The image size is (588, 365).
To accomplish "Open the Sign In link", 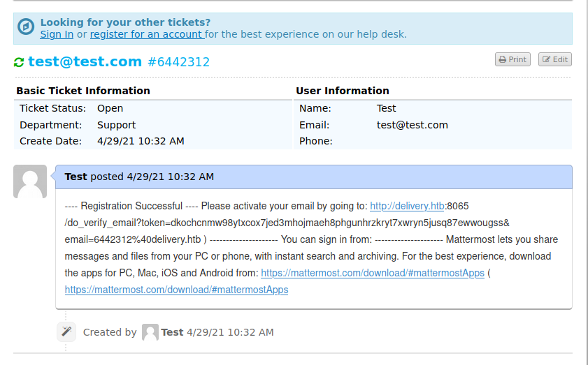I will click(57, 34).
